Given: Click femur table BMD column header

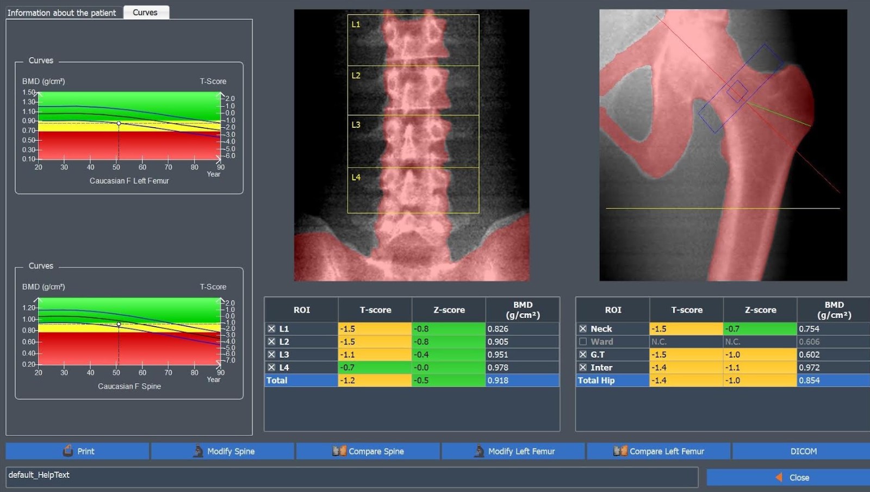Looking at the screenshot, I should coord(834,310).
